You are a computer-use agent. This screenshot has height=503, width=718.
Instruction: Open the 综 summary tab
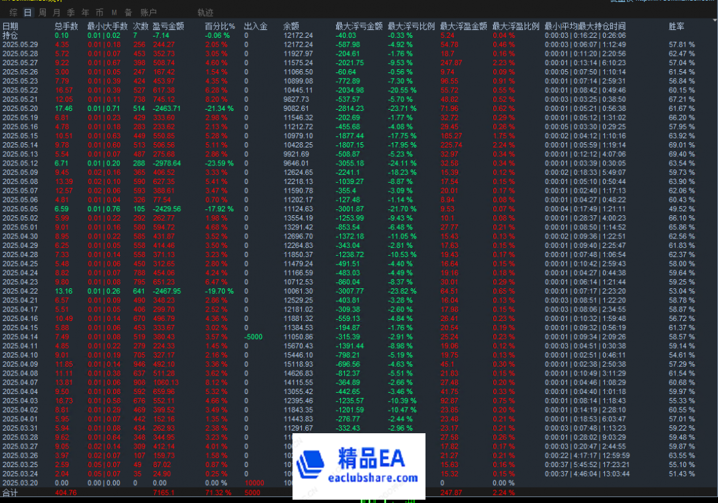click(x=13, y=13)
